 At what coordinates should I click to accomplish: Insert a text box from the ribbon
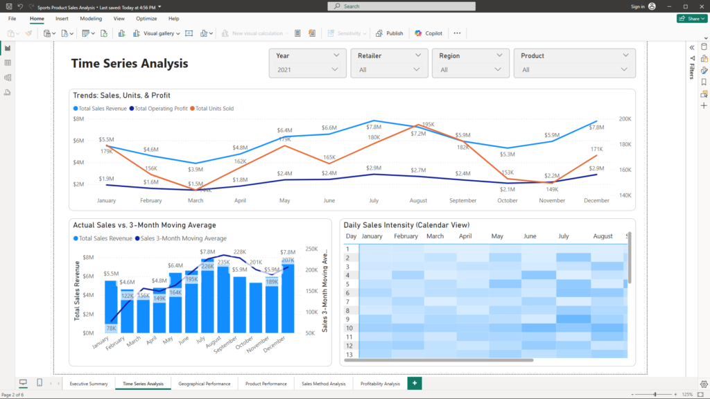[x=188, y=33]
